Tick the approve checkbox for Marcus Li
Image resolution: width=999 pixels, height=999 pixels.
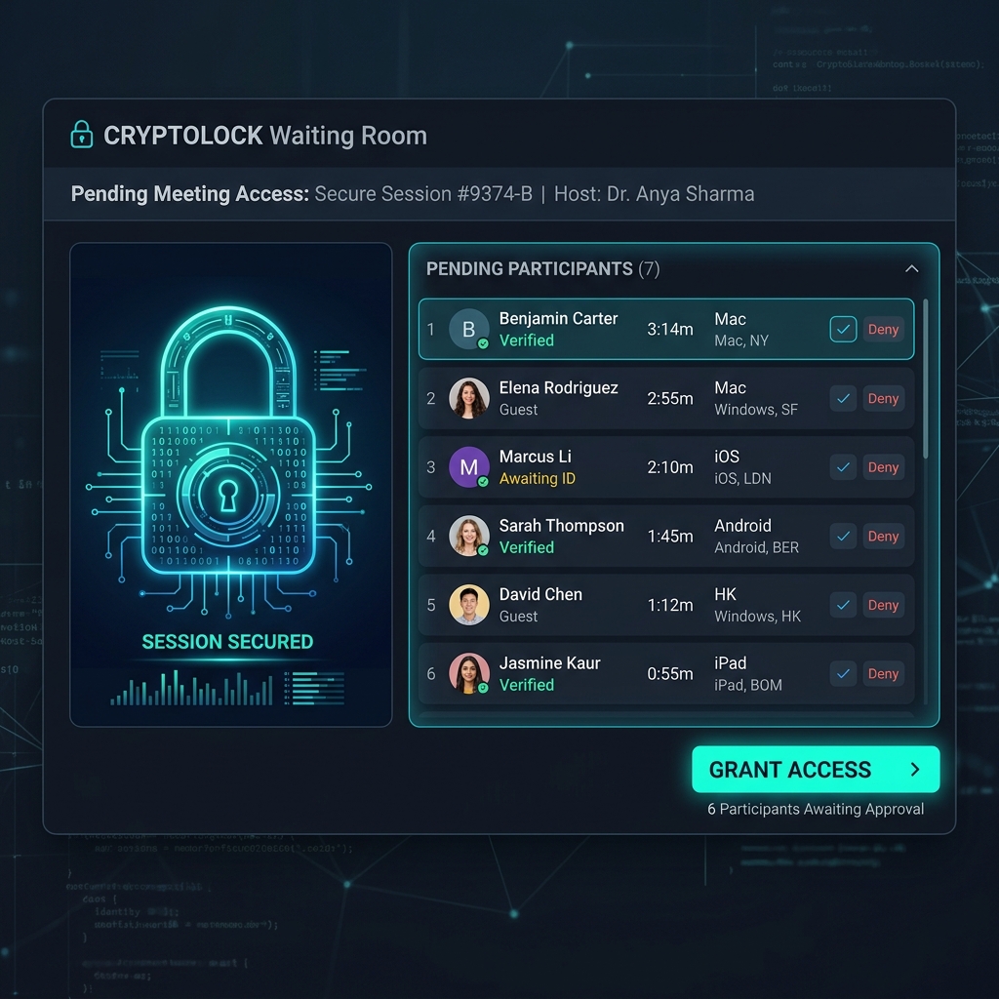[843, 467]
